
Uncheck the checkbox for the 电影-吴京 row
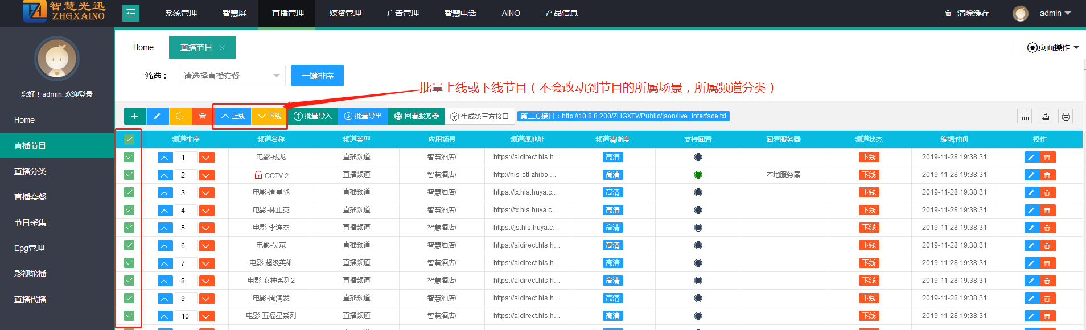[129, 245]
